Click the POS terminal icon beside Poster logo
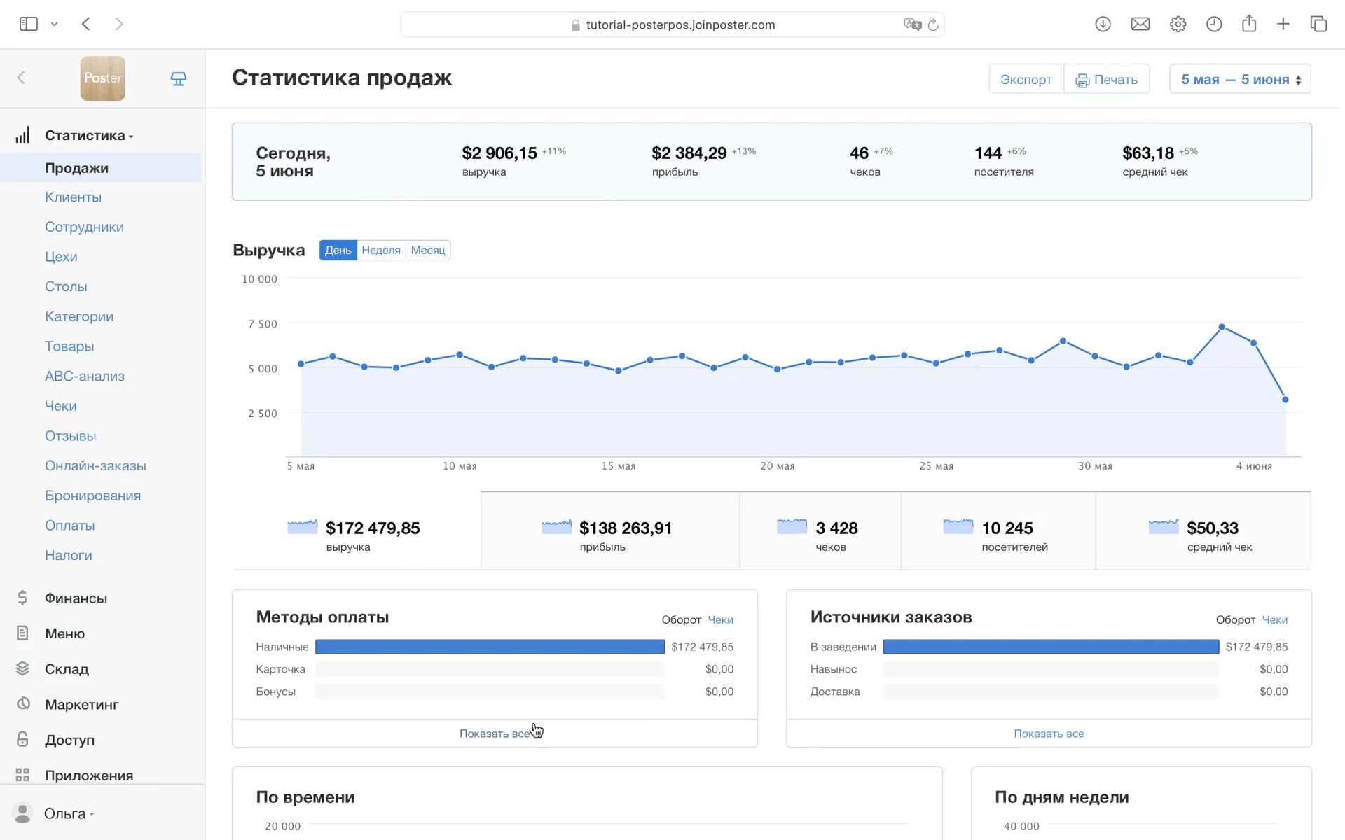The height and width of the screenshot is (840, 1345). point(179,78)
